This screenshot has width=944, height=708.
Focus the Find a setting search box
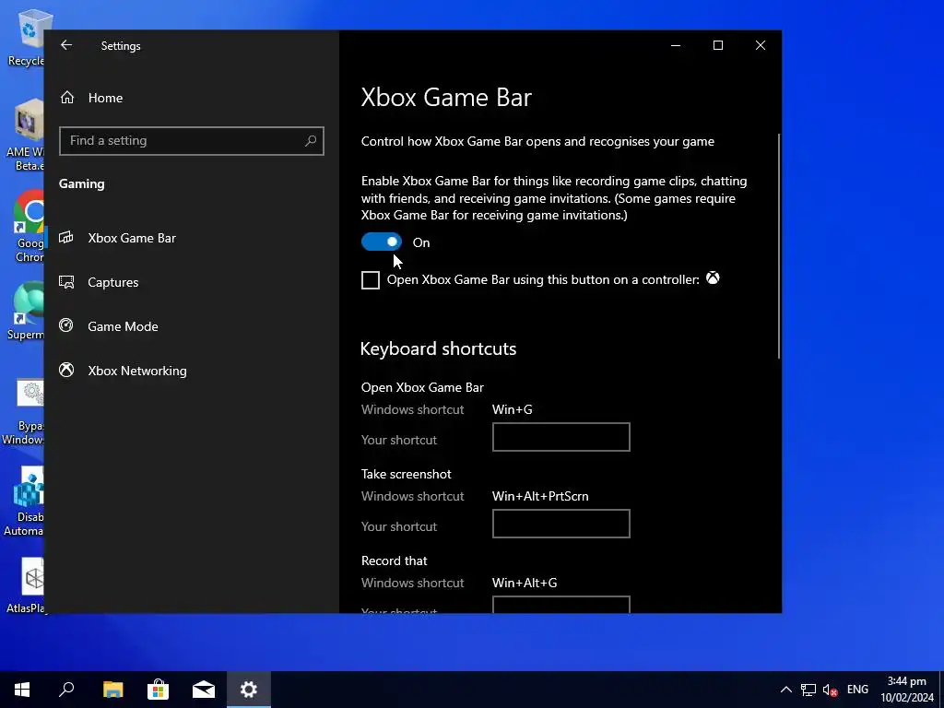pos(192,141)
